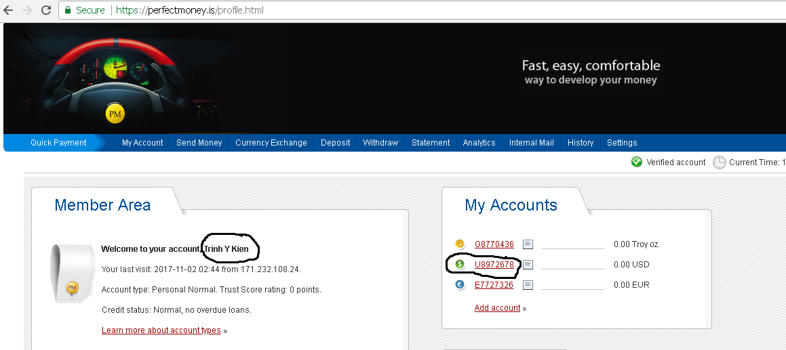View the History page
This screenshot has width=786, height=350.
click(x=581, y=143)
